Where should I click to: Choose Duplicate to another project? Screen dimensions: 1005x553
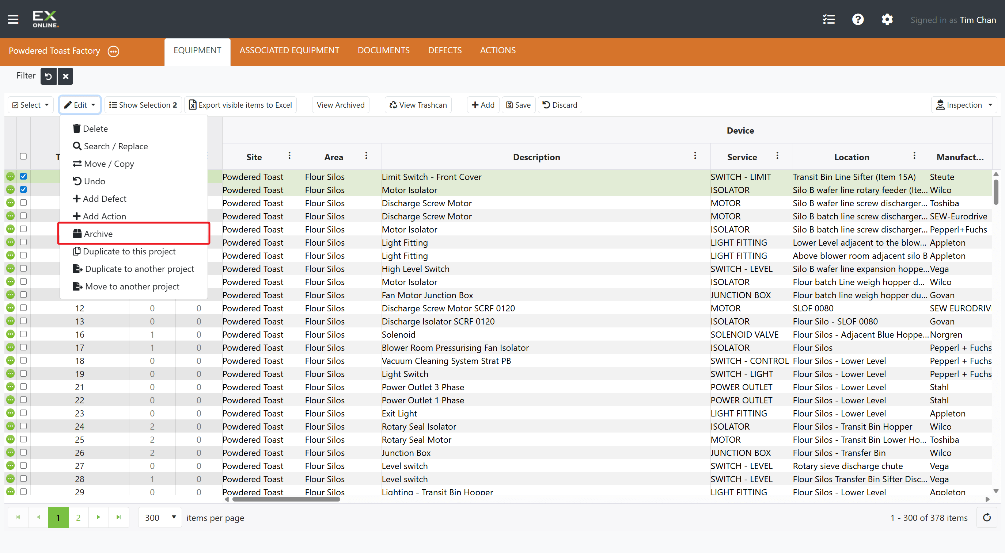pyautogui.click(x=133, y=269)
